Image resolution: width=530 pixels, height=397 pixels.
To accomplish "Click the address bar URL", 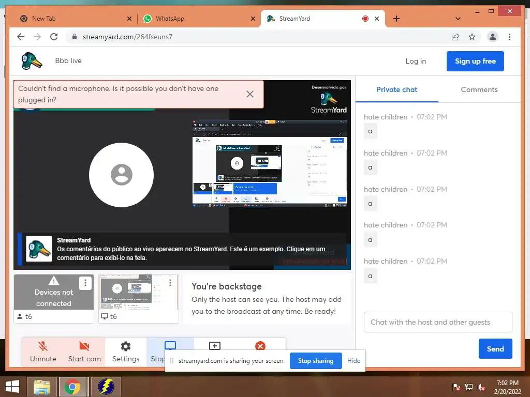I will [127, 37].
